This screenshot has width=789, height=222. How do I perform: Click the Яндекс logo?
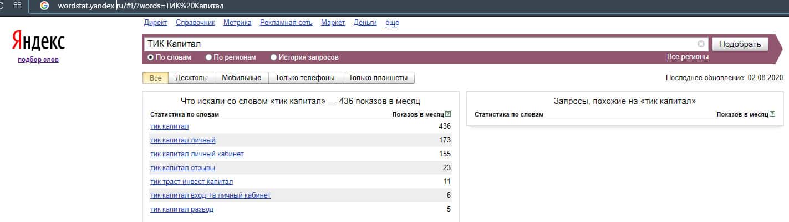click(38, 41)
